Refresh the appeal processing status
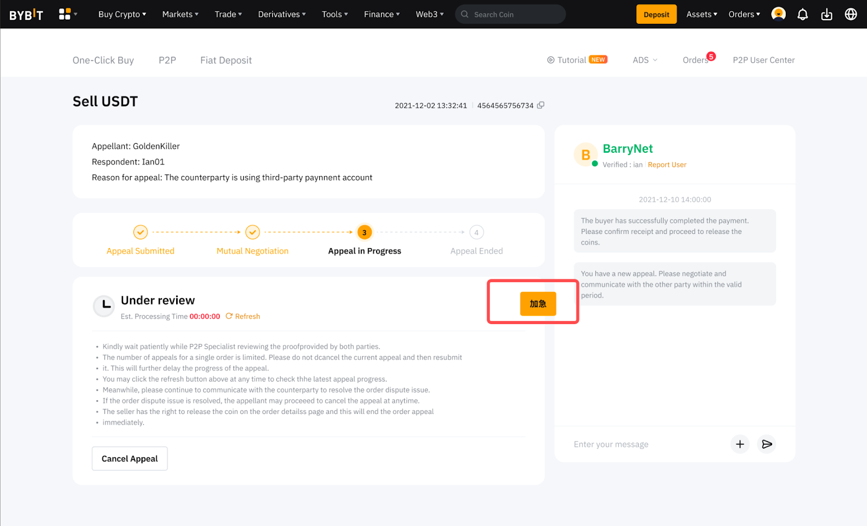The image size is (867, 526). point(243,316)
